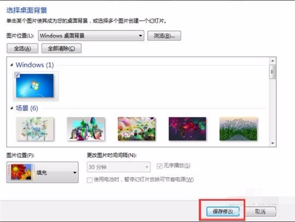Open the 30 分钟 interval dropdown
This screenshot has height=222, width=295.
(x=119, y=167)
